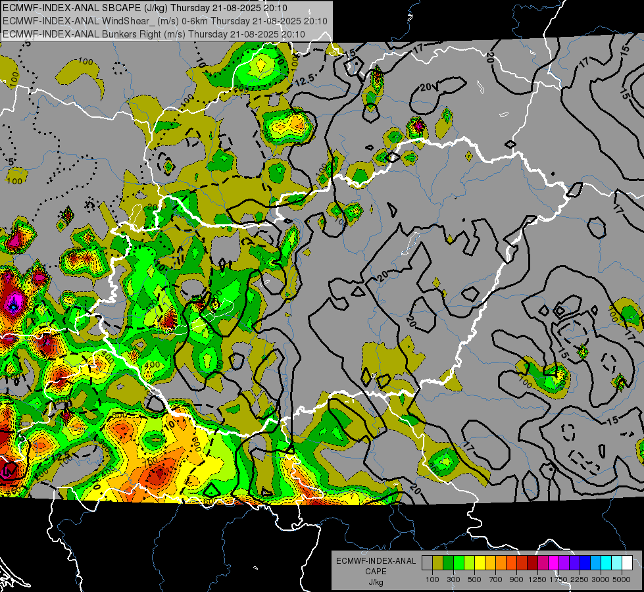Click the 1750 legend tick label

[558, 580]
